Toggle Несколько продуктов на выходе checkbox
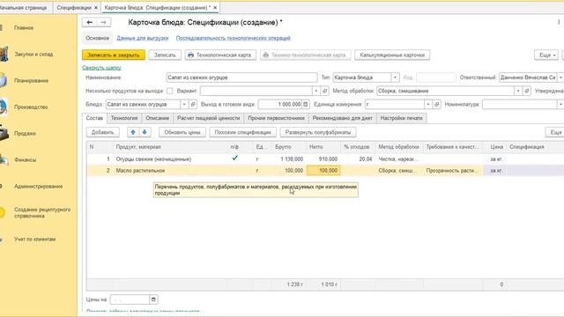This screenshot has height=317, width=564. tap(170, 91)
